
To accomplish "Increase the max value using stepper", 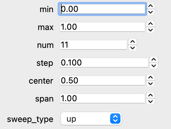I will pos(151,24).
